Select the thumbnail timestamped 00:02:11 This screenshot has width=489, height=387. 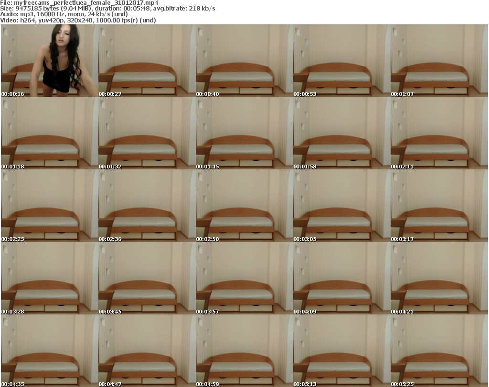click(x=439, y=133)
